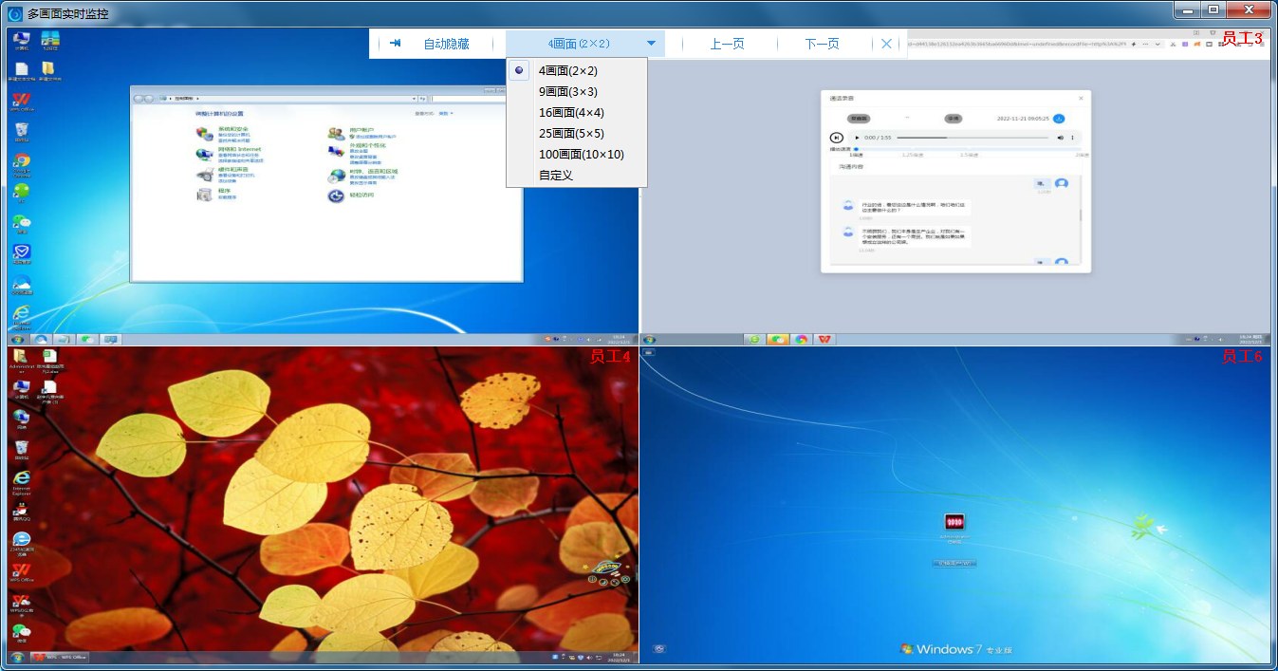Select the 16画面(4×4) layout option
The height and width of the screenshot is (671, 1278).
571,112
